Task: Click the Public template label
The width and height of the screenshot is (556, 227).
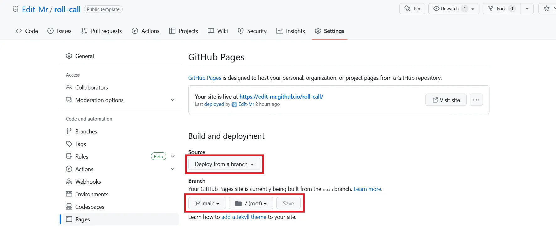Action: [103, 9]
